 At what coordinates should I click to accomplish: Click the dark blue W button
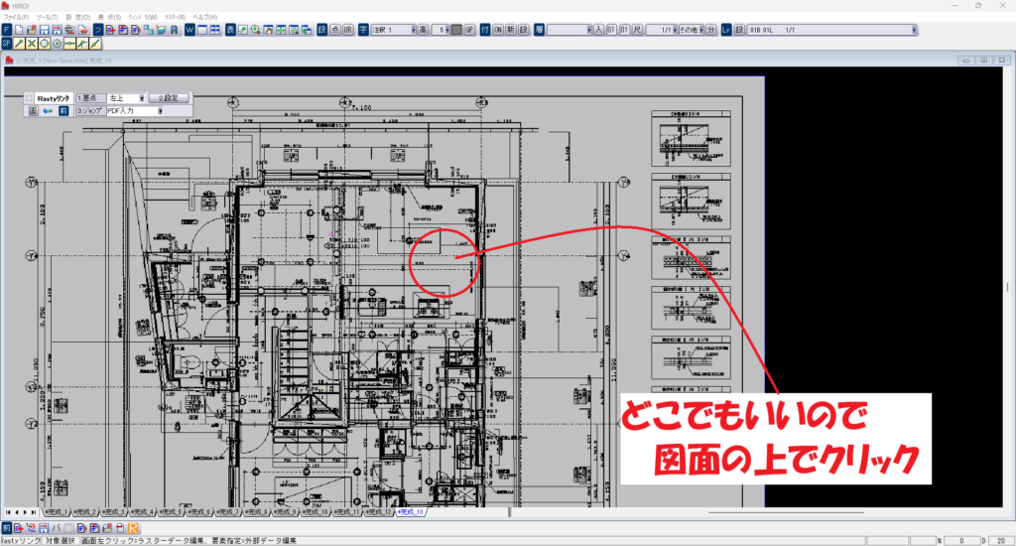pyautogui.click(x=190, y=30)
